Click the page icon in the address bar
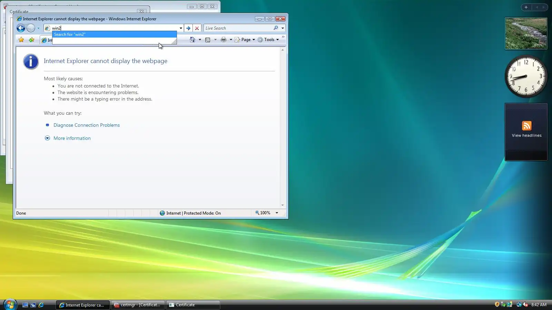Viewport: 552px width, 310px height. [48, 28]
